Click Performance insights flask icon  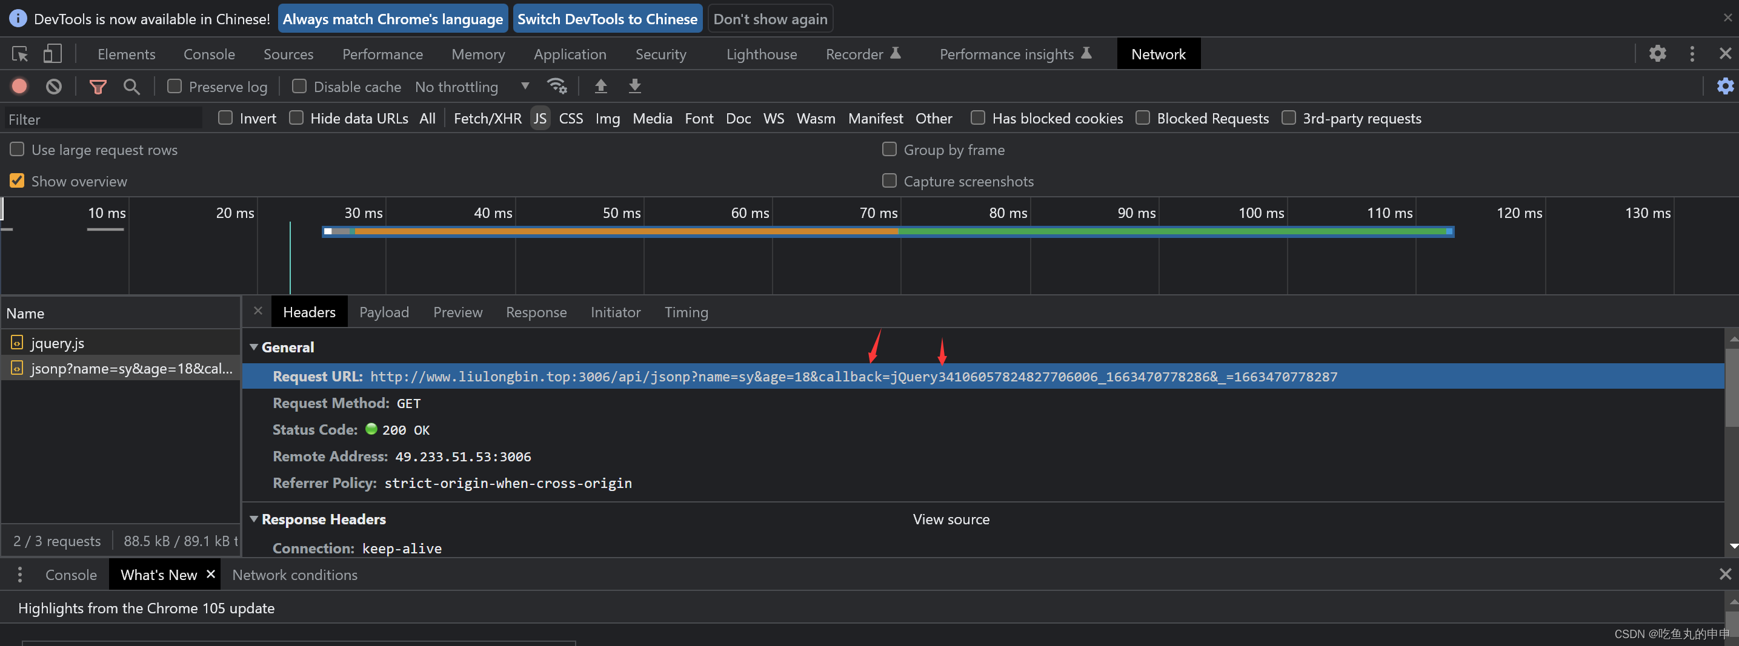pos(1086,53)
